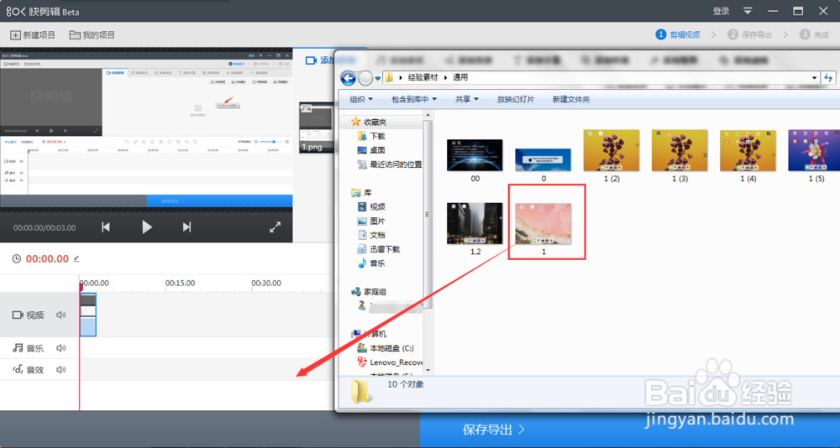
Task: Play the preview video
Action: pyautogui.click(x=147, y=227)
